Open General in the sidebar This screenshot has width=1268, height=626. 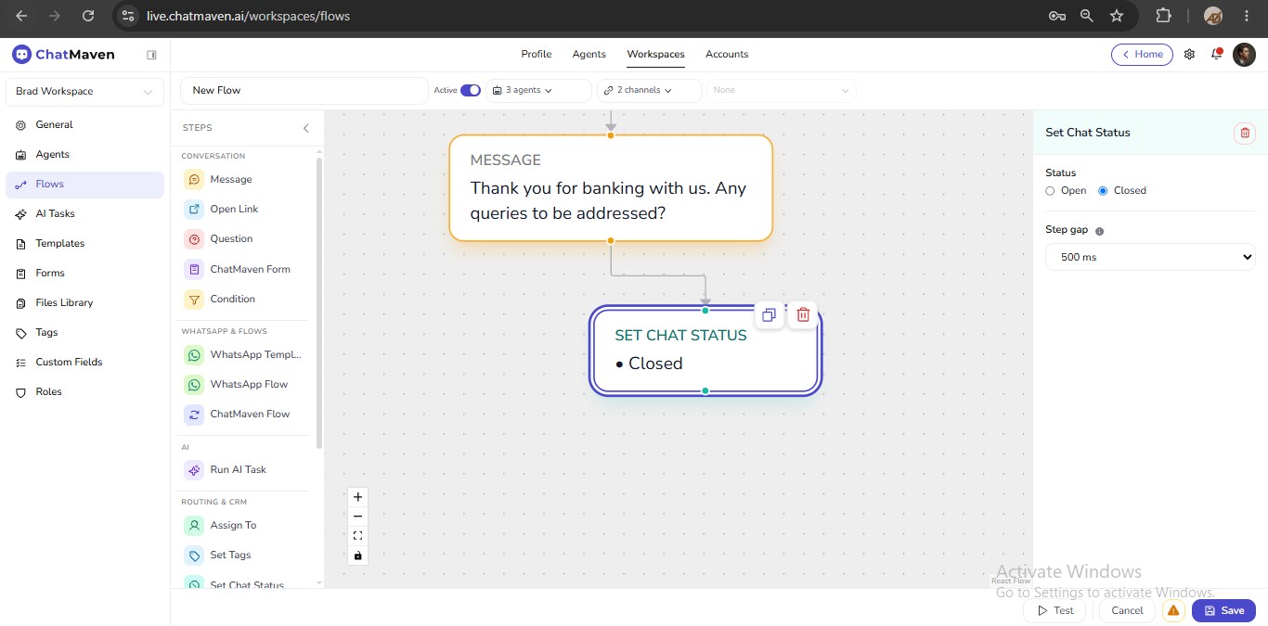tap(84, 125)
